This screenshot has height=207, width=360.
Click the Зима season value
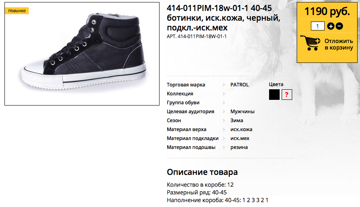click(237, 121)
